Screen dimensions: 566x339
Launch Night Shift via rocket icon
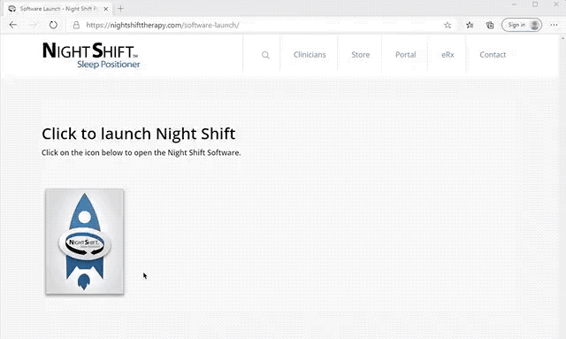click(x=85, y=242)
